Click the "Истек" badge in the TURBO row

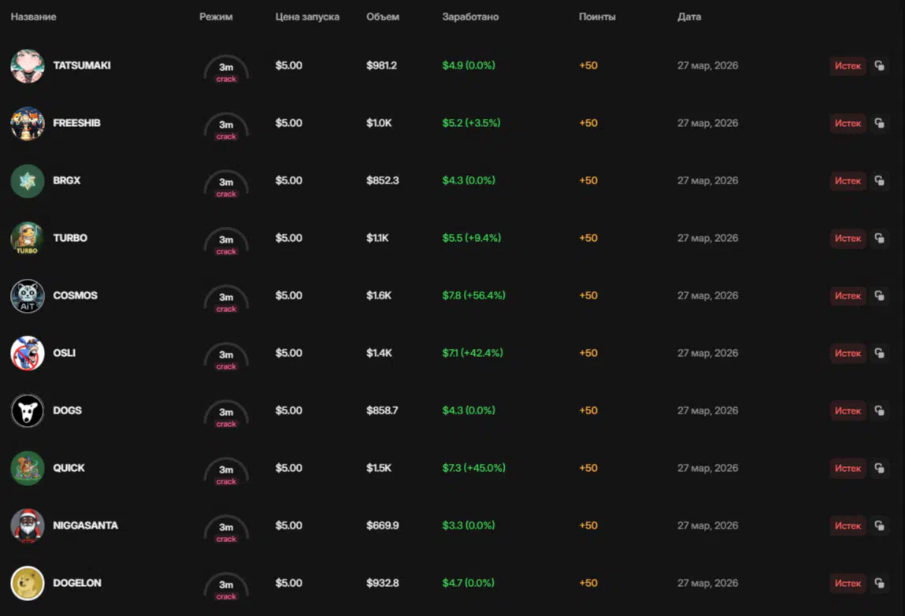pos(848,239)
